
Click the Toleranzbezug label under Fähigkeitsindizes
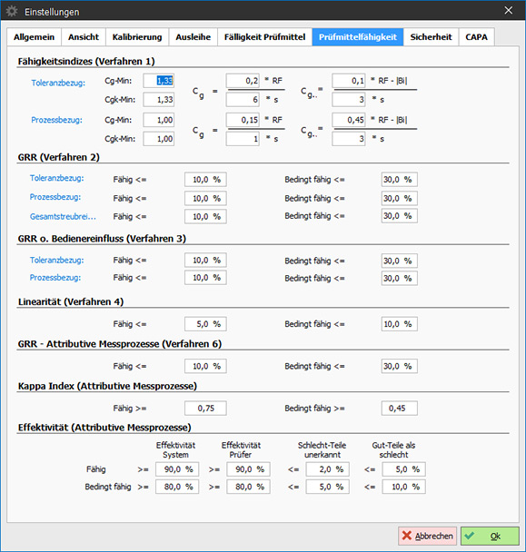click(x=58, y=84)
